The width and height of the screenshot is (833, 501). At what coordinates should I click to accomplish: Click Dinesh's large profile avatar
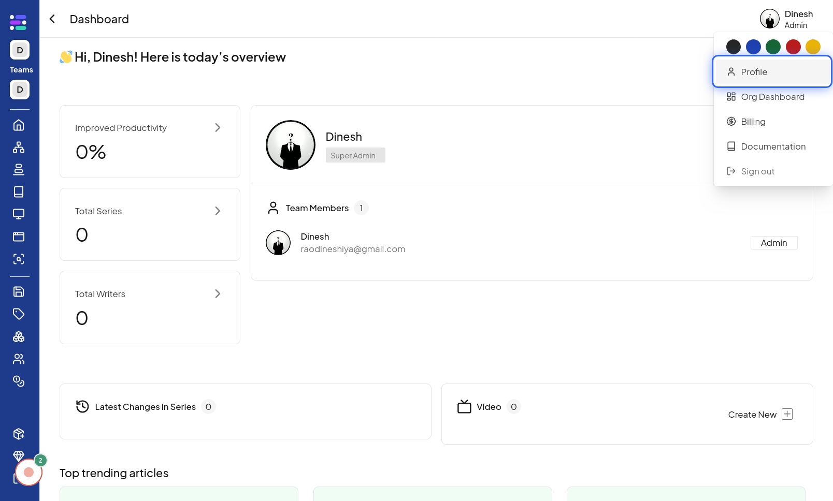[x=291, y=145]
